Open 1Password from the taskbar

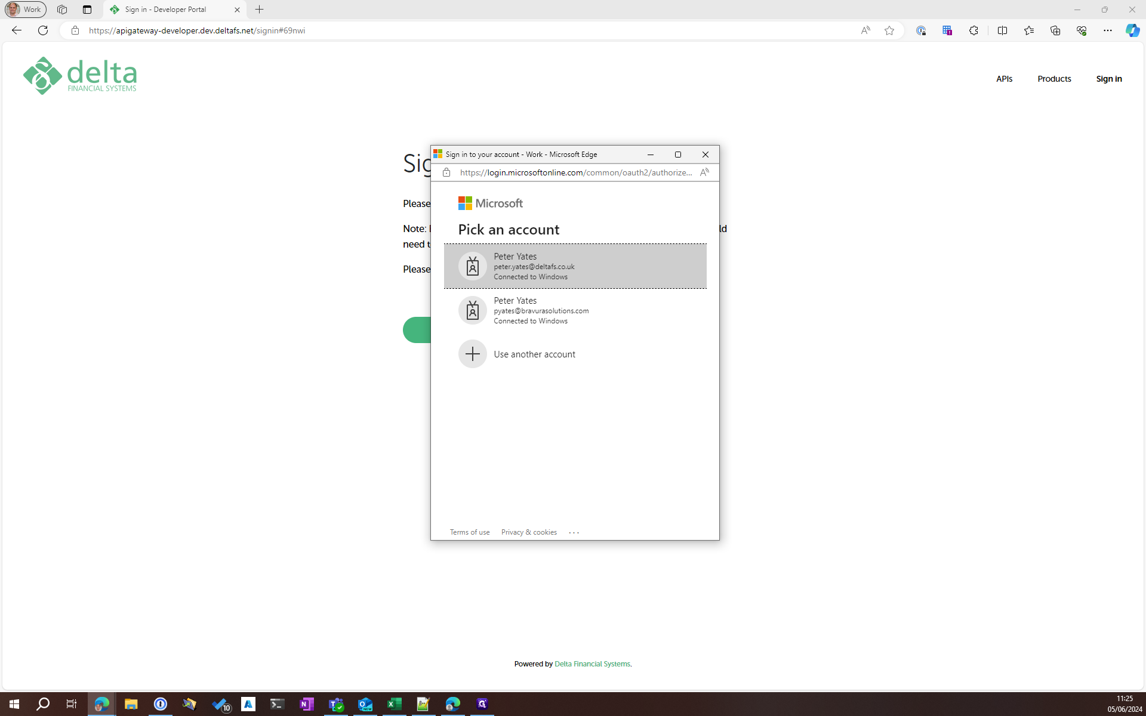160,704
